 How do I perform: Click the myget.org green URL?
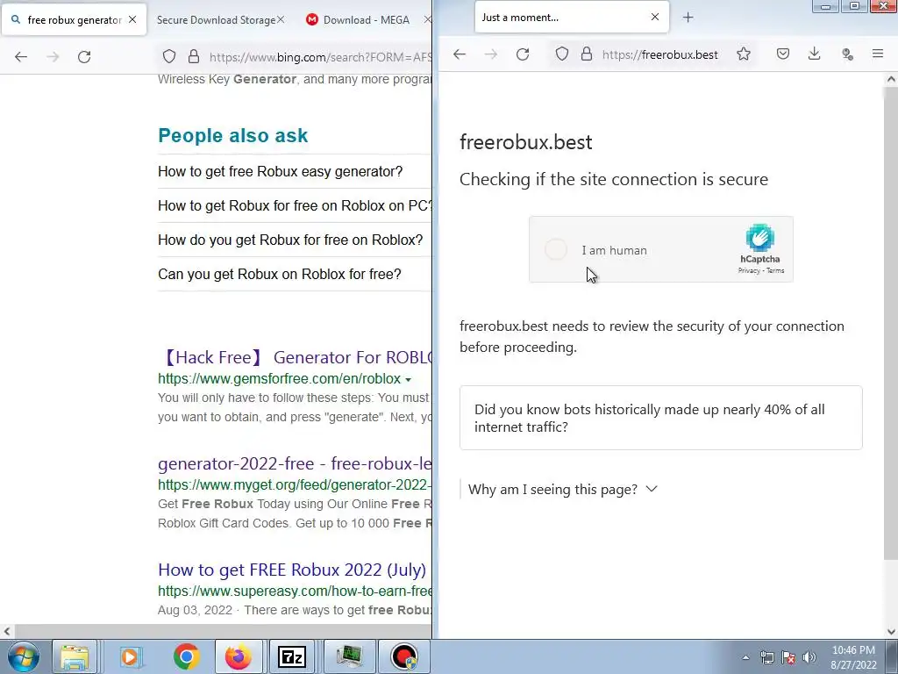pos(295,484)
